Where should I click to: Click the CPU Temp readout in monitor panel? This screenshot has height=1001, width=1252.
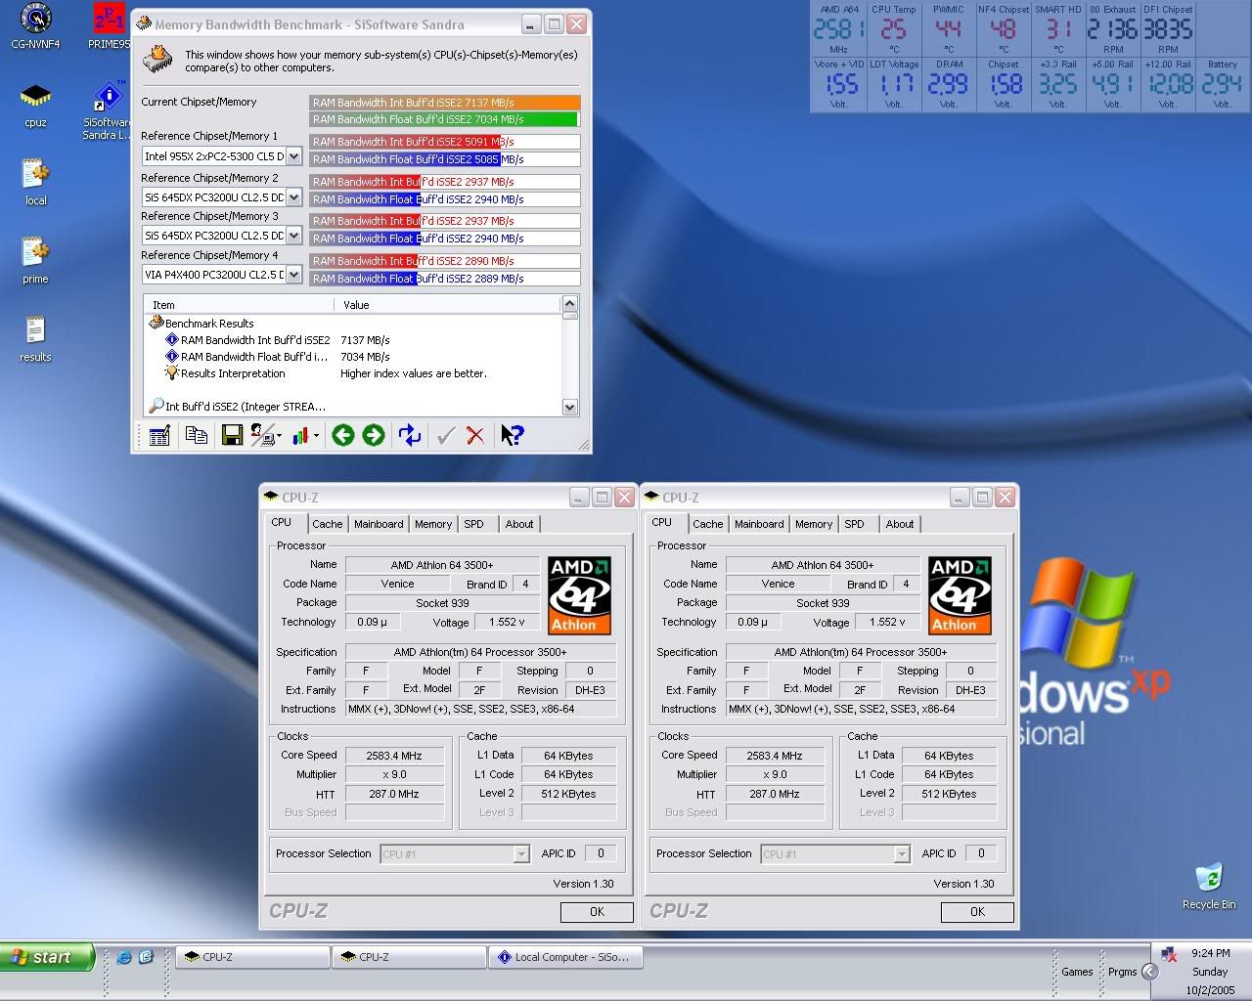pyautogui.click(x=894, y=29)
